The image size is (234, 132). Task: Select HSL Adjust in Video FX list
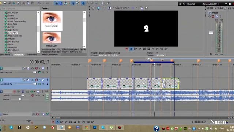click(x=13, y=12)
